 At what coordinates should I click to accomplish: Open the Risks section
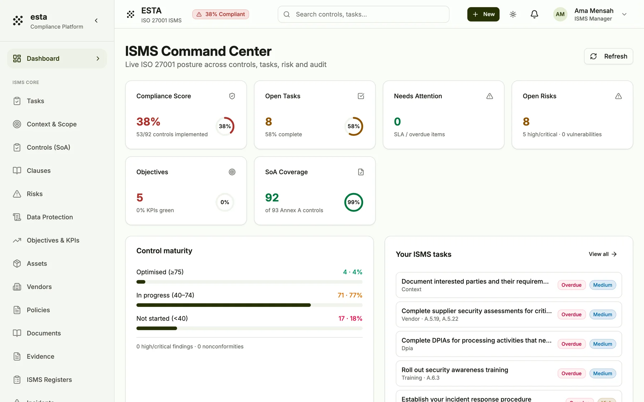click(57, 194)
